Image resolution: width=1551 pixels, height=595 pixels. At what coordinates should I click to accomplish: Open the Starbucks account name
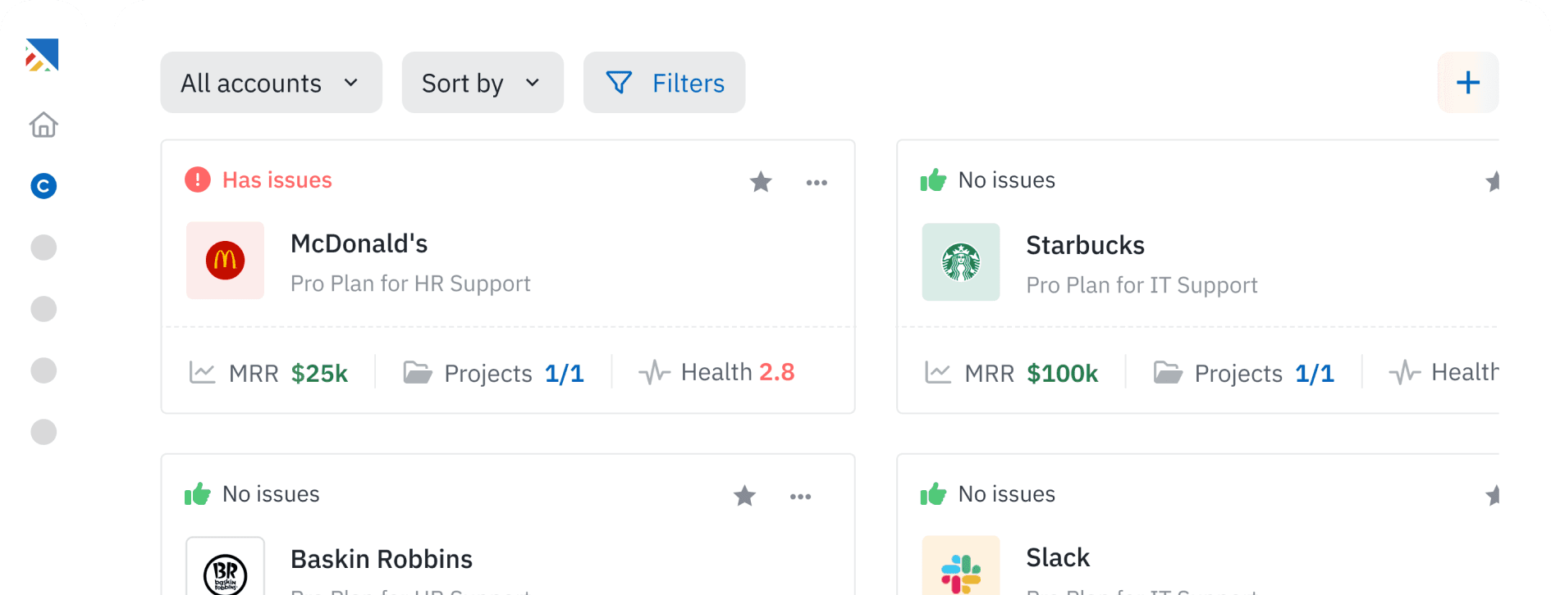[1085, 245]
